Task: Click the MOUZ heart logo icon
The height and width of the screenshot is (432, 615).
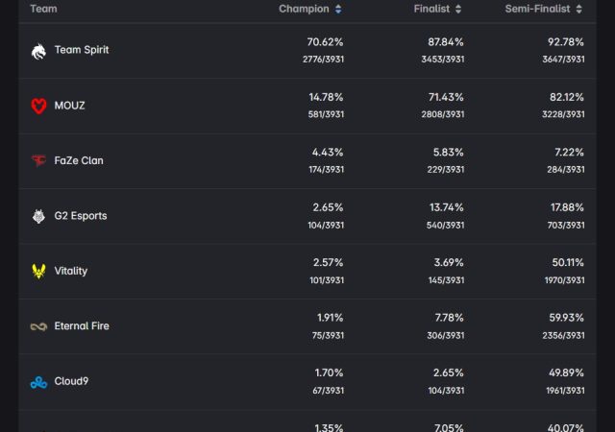Action: [x=38, y=106]
